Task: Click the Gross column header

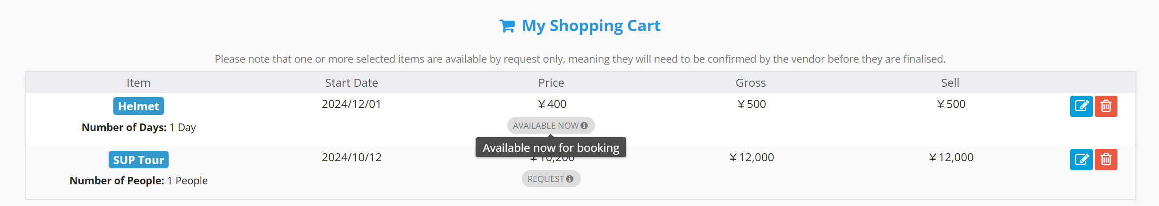Action: [750, 83]
